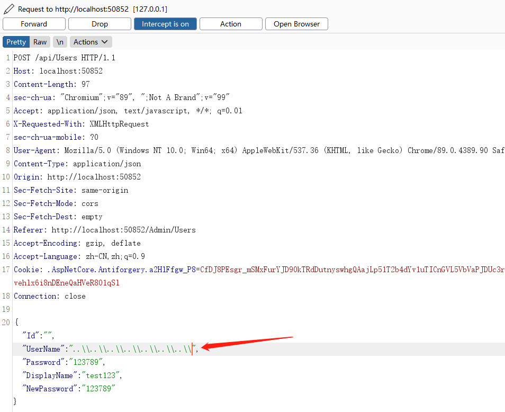505x412 pixels.
Task: Click the wrapped cookie text veh1x6i8nDEneQaHVeR801qS1
Action: click(x=67, y=282)
